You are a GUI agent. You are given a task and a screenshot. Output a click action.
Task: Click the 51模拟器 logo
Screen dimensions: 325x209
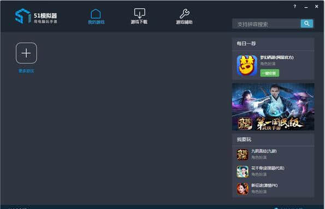tap(36, 16)
